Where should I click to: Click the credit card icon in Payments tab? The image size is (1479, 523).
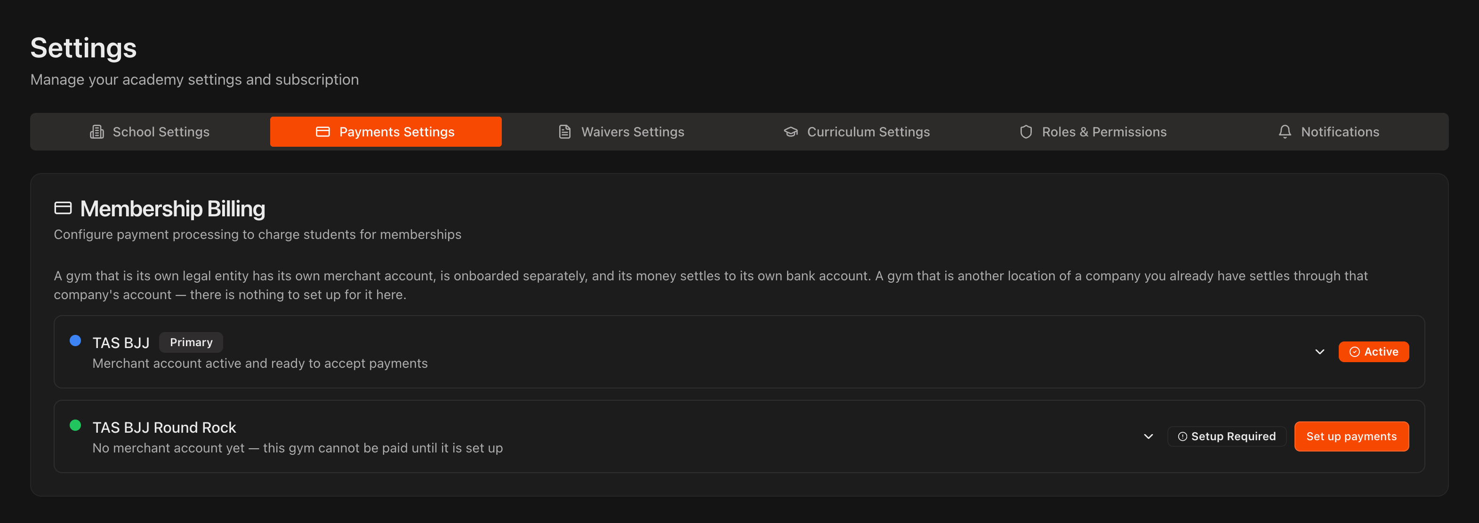tap(322, 132)
